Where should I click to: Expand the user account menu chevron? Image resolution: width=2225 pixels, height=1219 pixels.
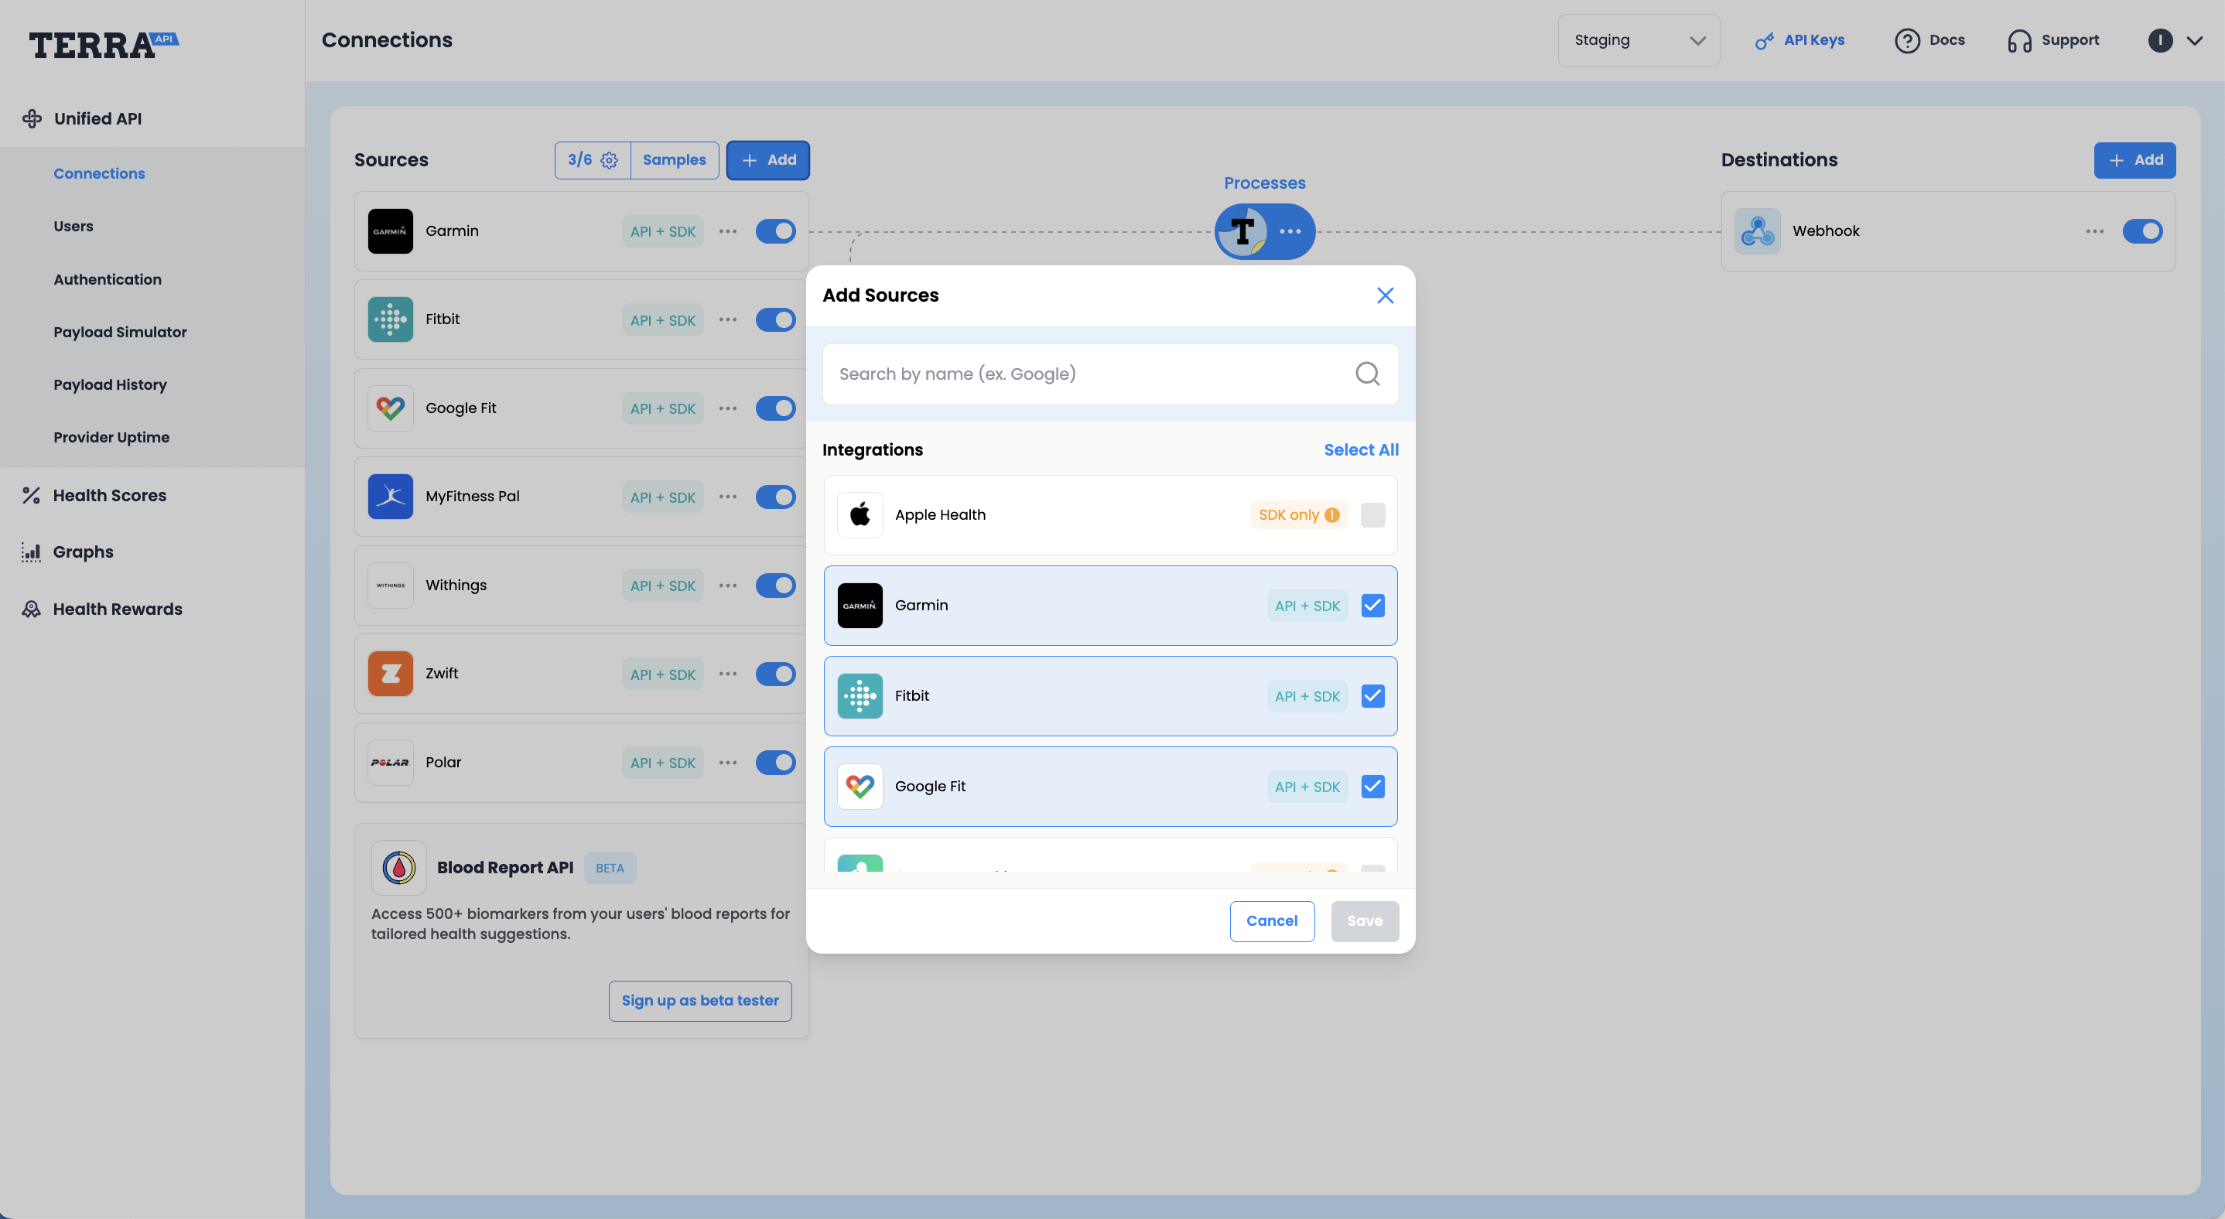coord(2195,40)
